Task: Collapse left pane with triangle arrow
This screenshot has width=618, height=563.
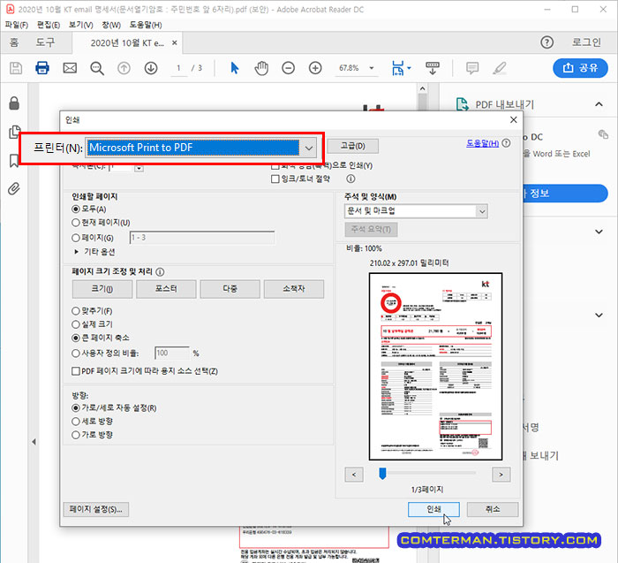Action: point(34,442)
